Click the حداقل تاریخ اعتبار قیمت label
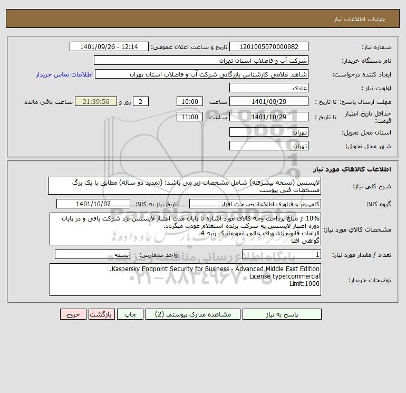 pos(368,117)
